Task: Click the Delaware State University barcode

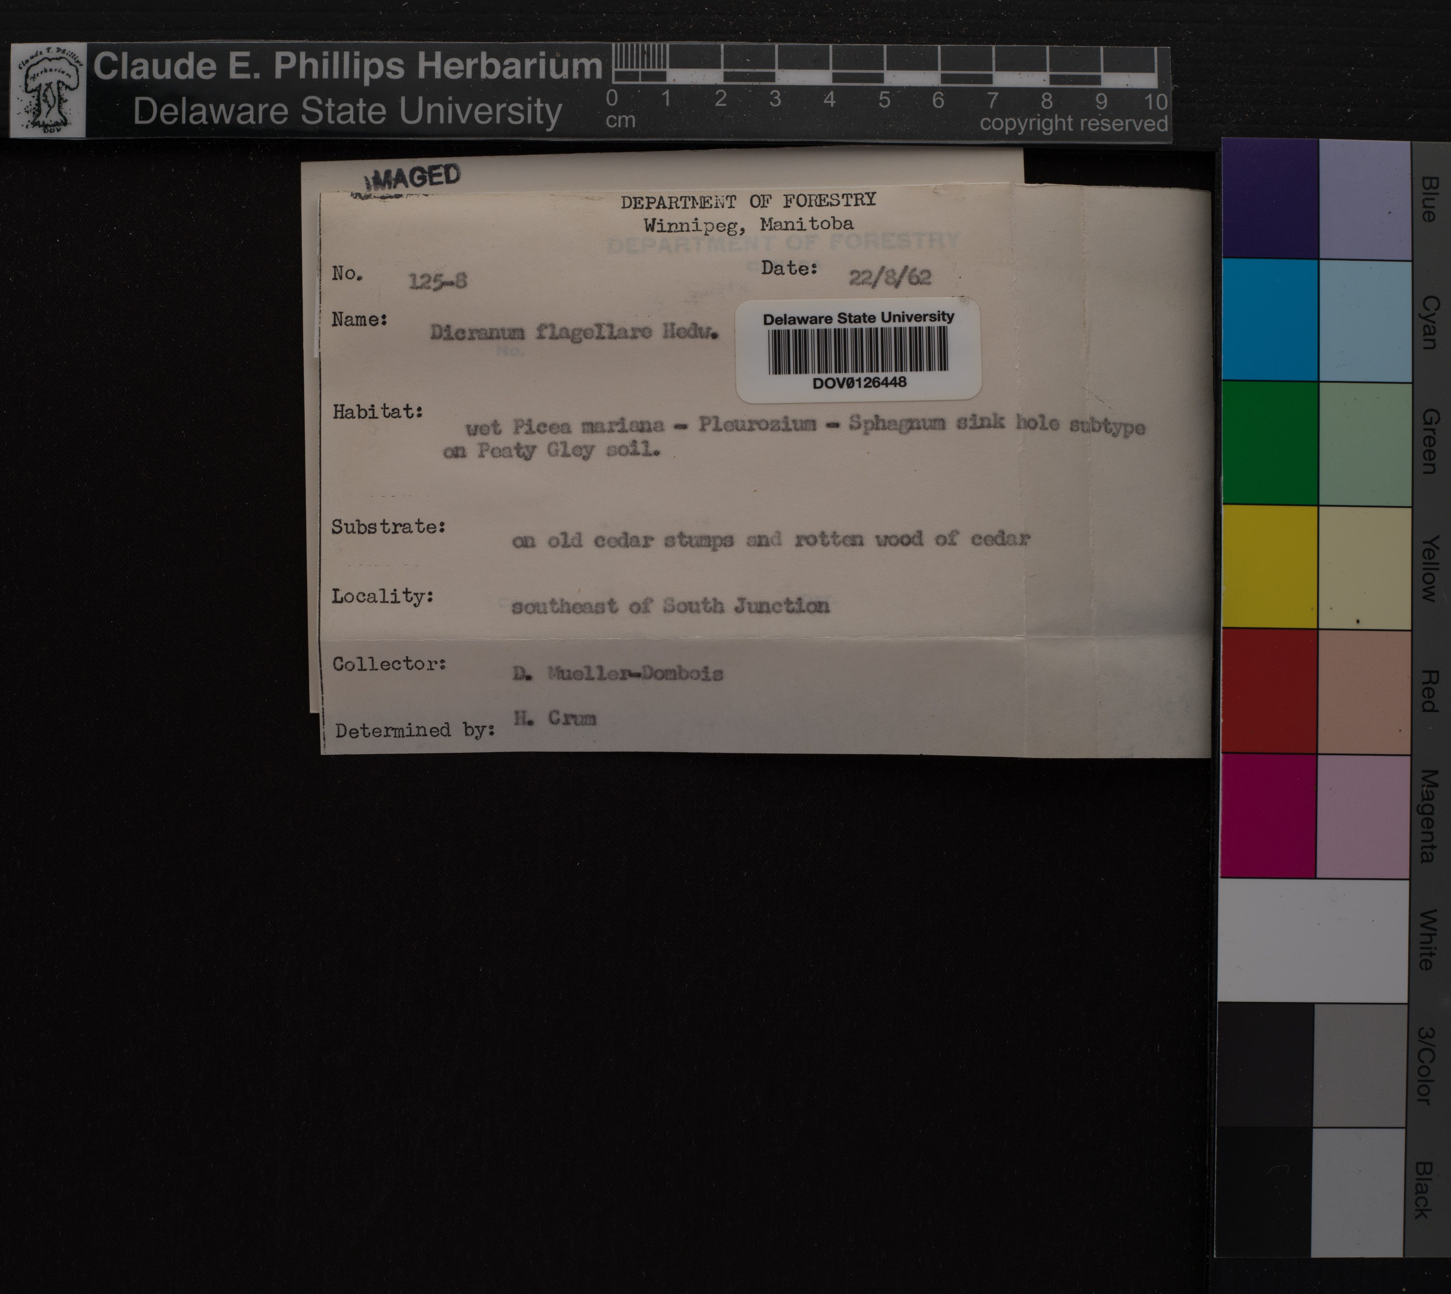Action: [858, 351]
